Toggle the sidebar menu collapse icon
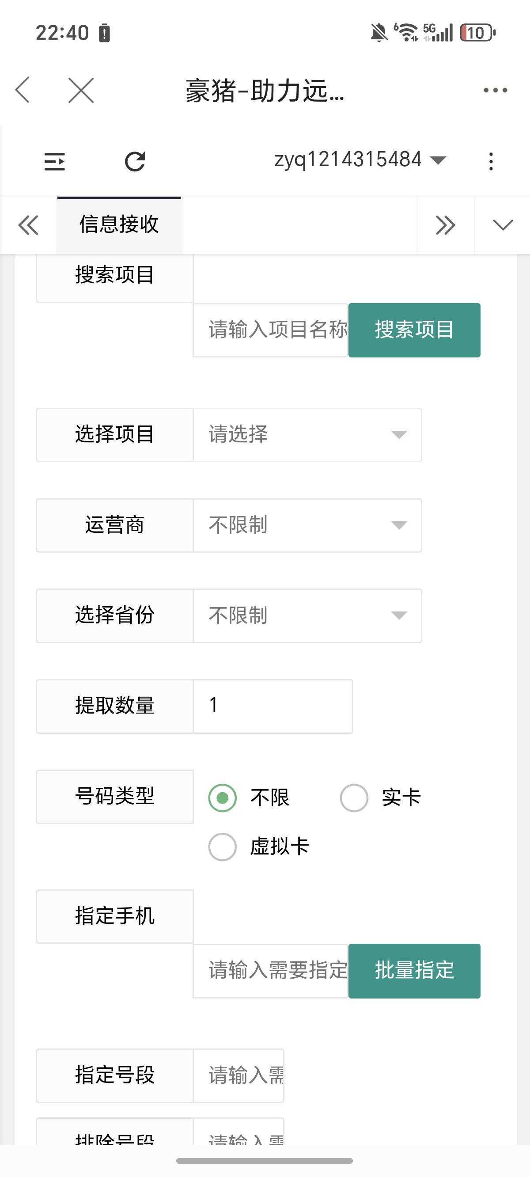530x1177 pixels. [x=54, y=161]
